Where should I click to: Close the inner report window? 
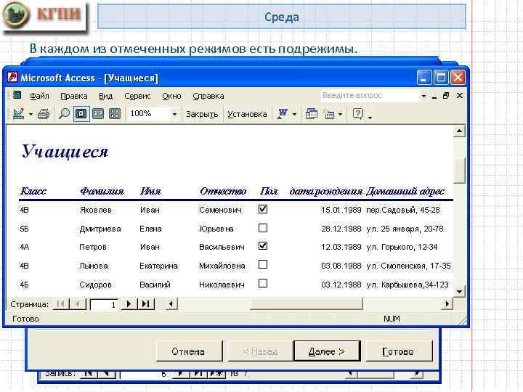coord(460,96)
